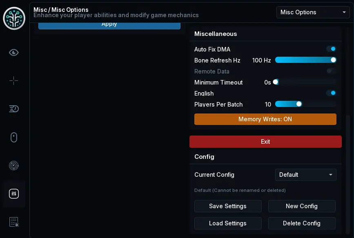Toggle the Memory Writes: ON button
354x238 pixels.
tap(265, 119)
